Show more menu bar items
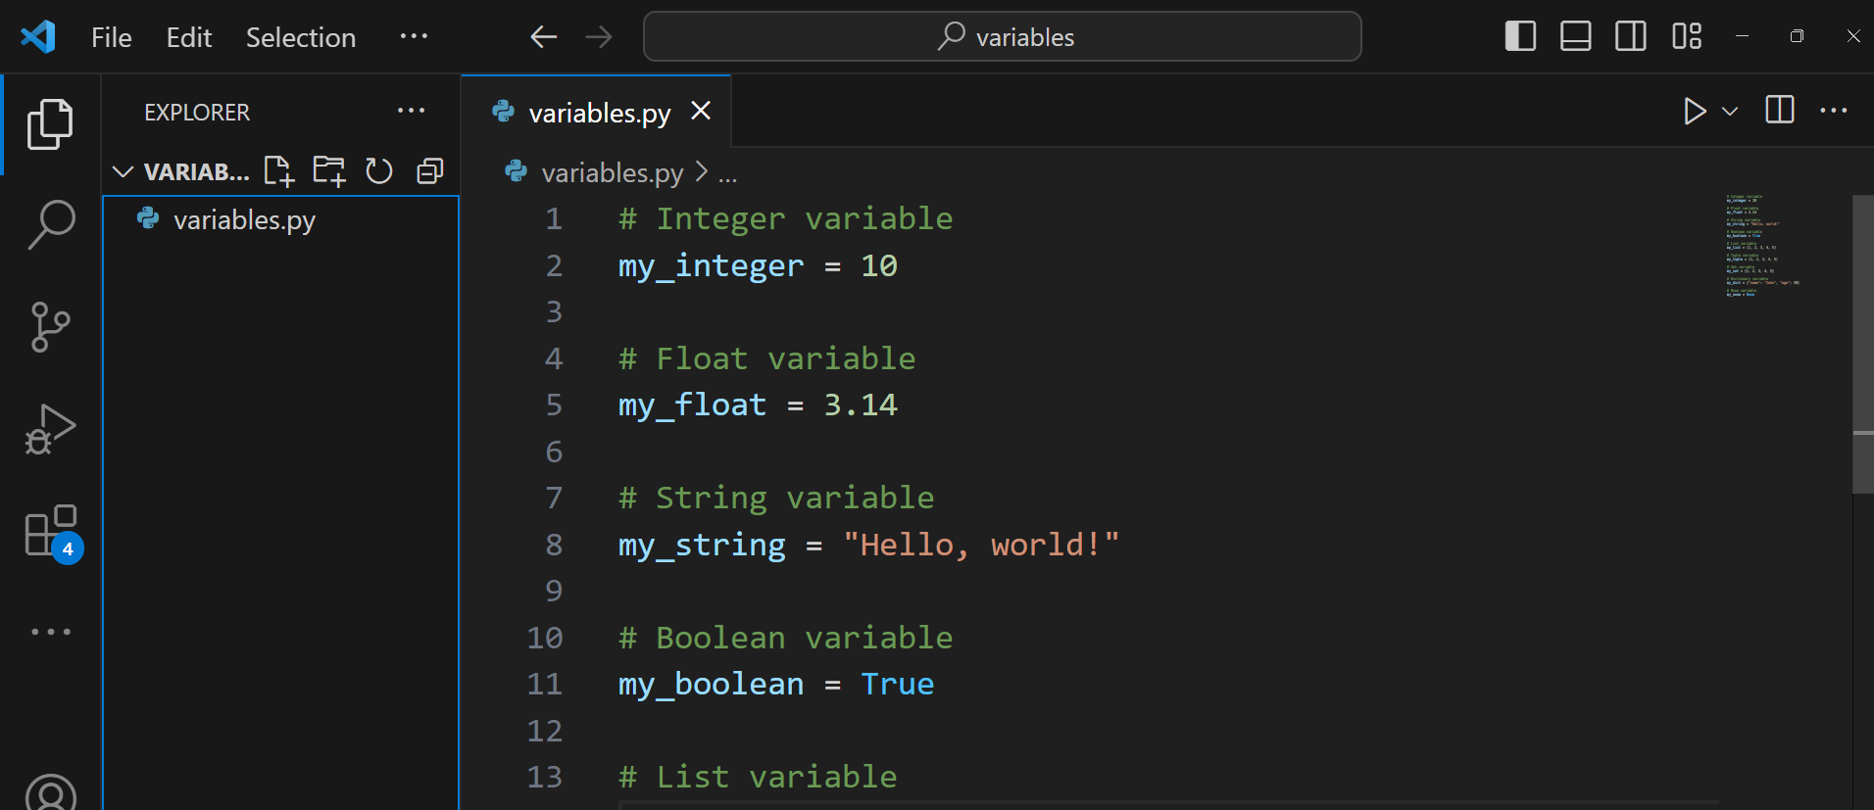Viewport: 1874px width, 810px height. [x=414, y=36]
